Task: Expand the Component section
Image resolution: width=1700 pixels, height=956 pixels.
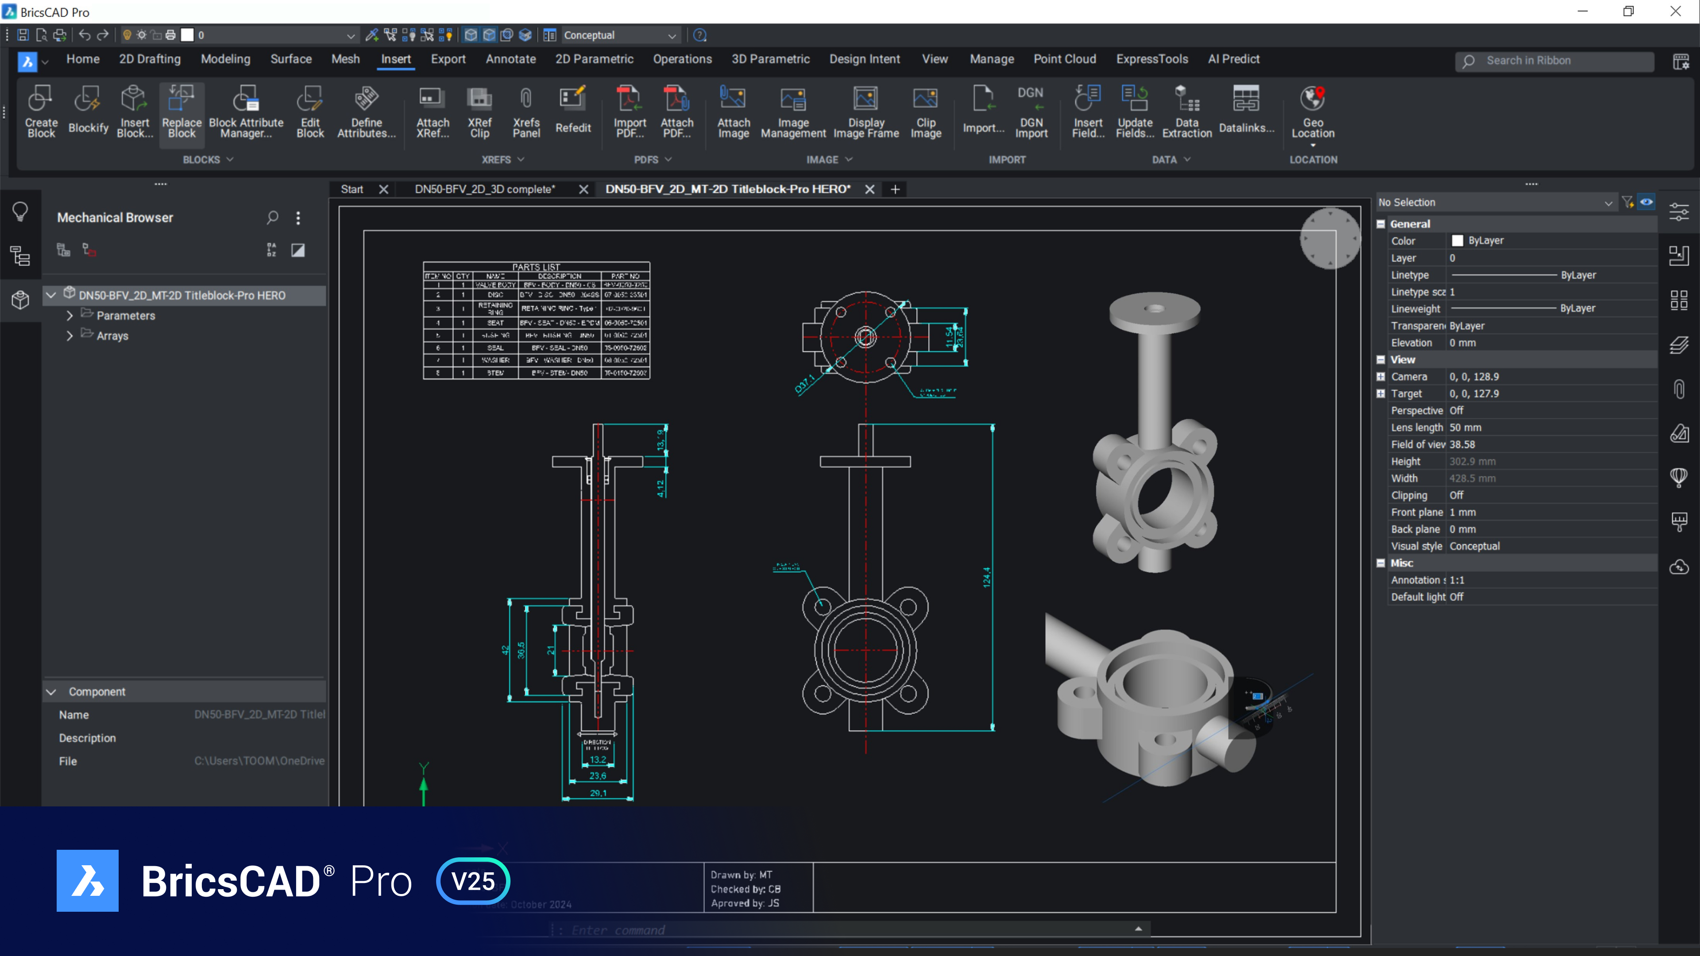Action: point(51,691)
